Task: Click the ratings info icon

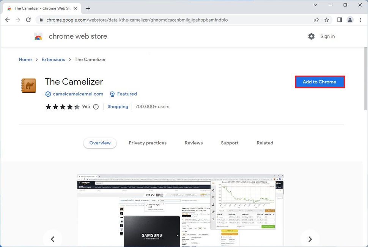Action: [96, 106]
